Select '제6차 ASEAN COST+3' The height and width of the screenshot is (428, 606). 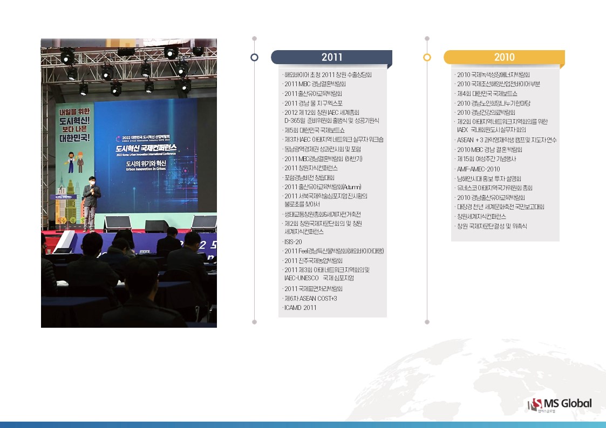pyautogui.click(x=311, y=299)
